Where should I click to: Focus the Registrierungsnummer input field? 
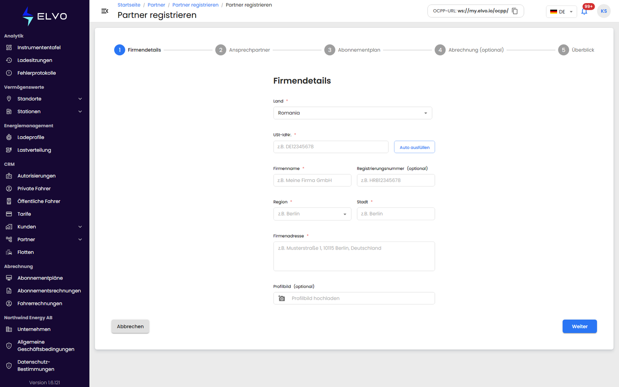pos(396,180)
